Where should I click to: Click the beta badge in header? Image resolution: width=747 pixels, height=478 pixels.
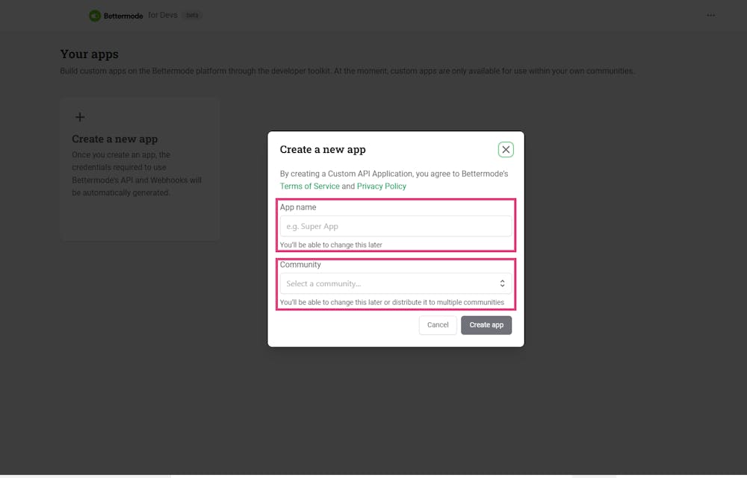(192, 15)
